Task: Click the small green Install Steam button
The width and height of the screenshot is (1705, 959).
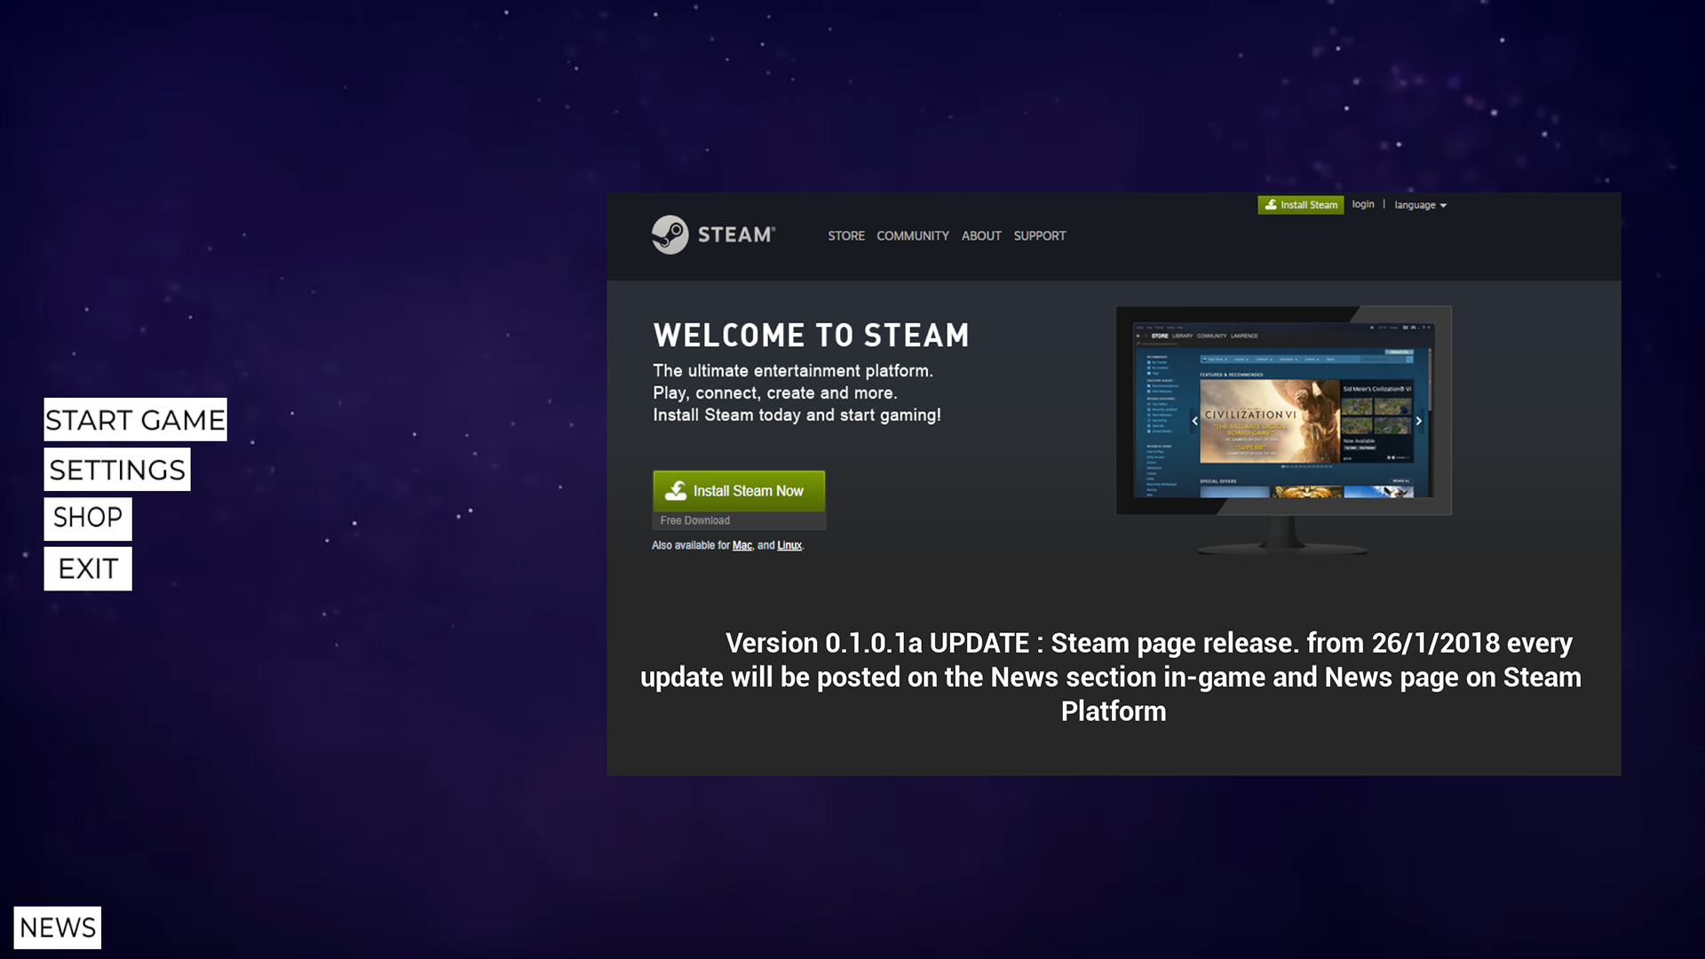Action: [x=1300, y=205]
